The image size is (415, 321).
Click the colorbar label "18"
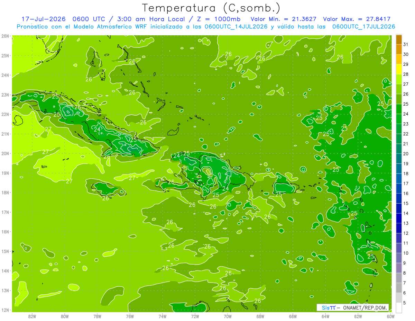[x=406, y=173]
